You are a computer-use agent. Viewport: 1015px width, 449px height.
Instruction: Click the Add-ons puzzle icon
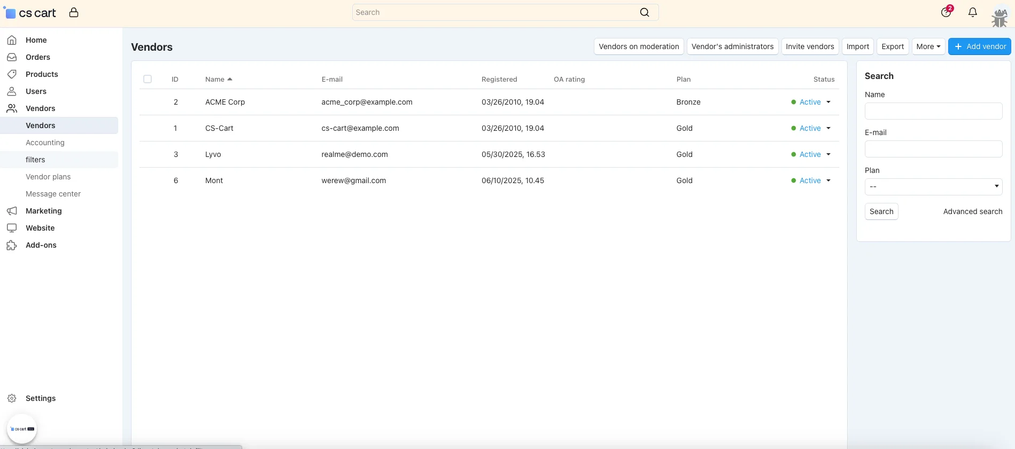12,245
